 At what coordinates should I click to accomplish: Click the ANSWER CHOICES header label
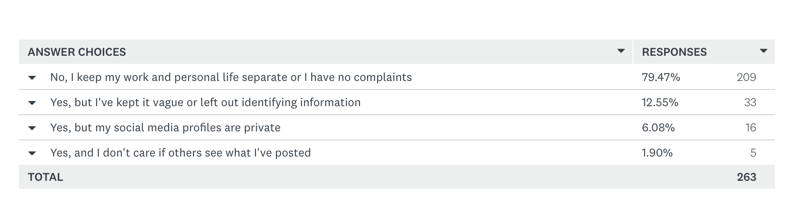pos(77,52)
